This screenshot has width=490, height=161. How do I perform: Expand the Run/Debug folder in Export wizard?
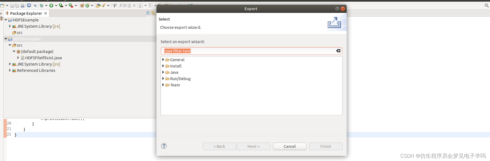coord(163,78)
